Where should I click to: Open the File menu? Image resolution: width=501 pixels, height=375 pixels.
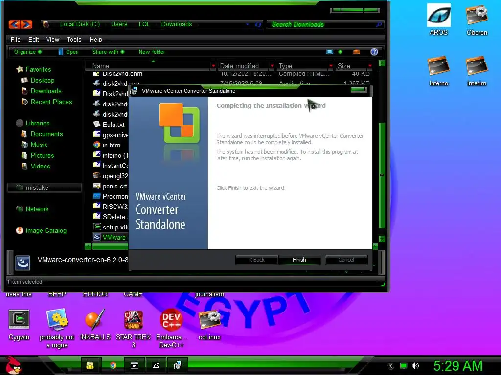15,39
